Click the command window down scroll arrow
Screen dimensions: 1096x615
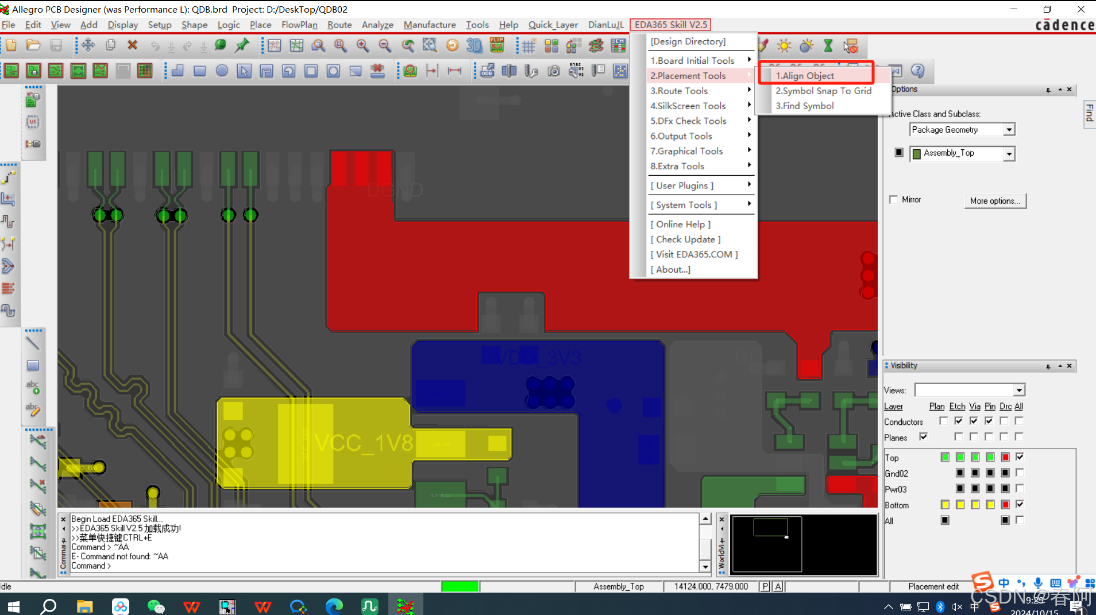(x=706, y=567)
